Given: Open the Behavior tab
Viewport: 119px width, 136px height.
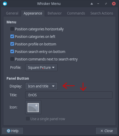Looking at the screenshot, I should (55, 13).
